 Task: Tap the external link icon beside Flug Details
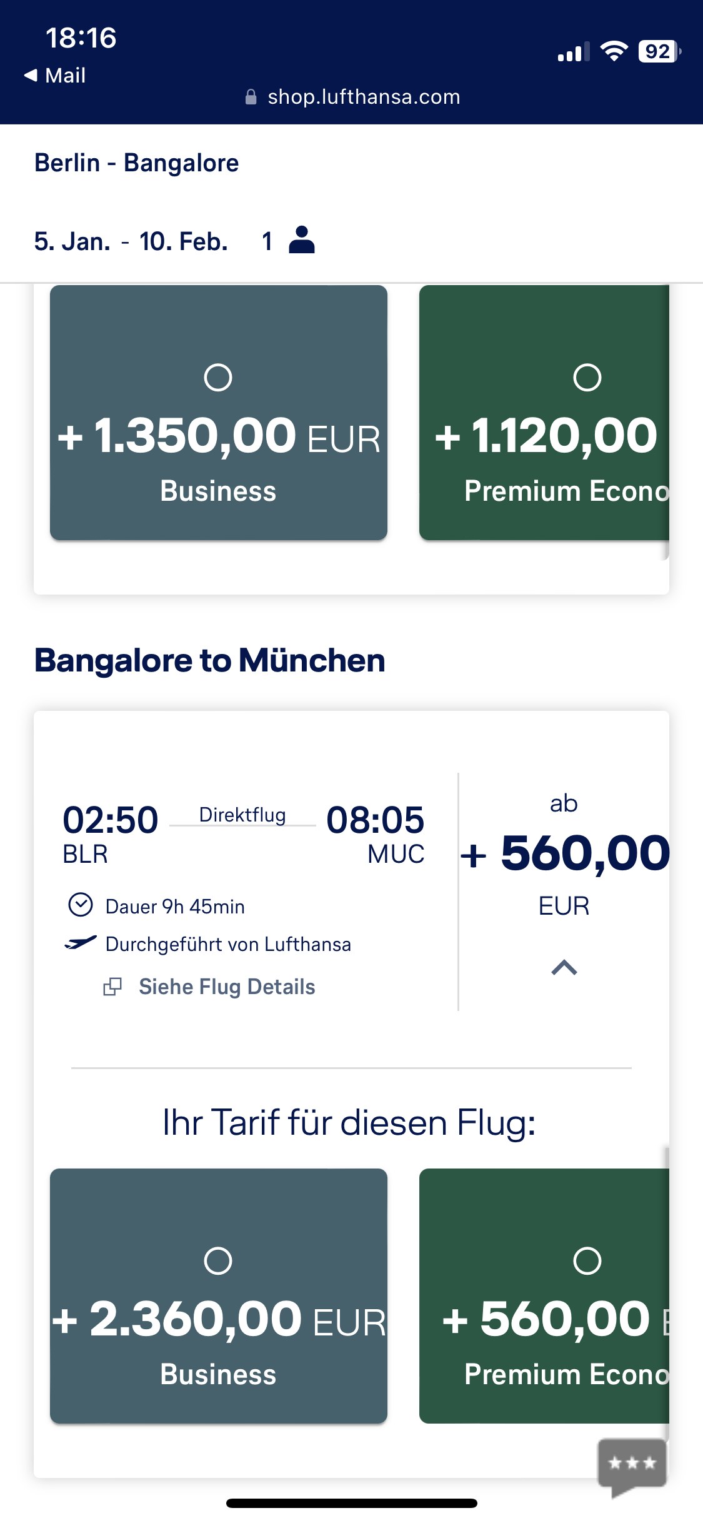point(112,987)
